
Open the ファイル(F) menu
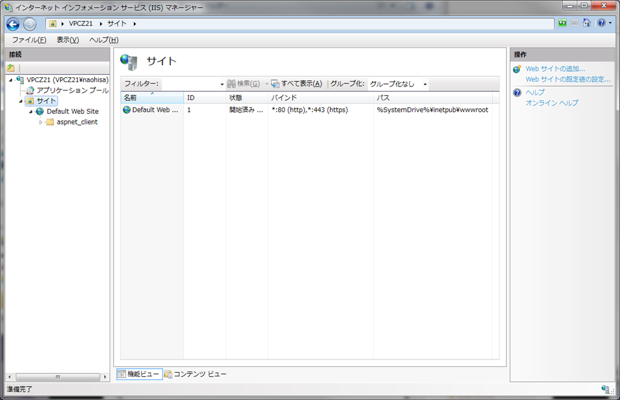tap(29, 40)
